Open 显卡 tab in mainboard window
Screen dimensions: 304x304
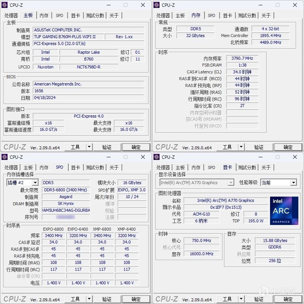coord(75,16)
